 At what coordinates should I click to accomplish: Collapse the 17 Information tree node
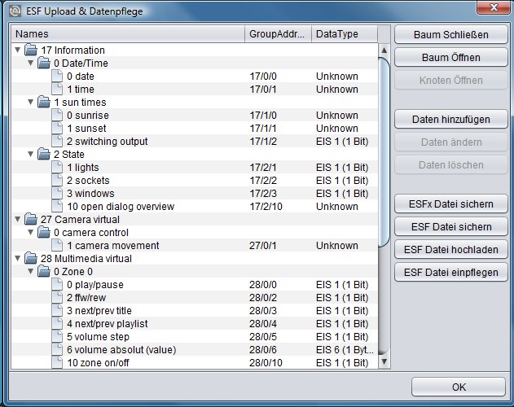tap(18, 50)
